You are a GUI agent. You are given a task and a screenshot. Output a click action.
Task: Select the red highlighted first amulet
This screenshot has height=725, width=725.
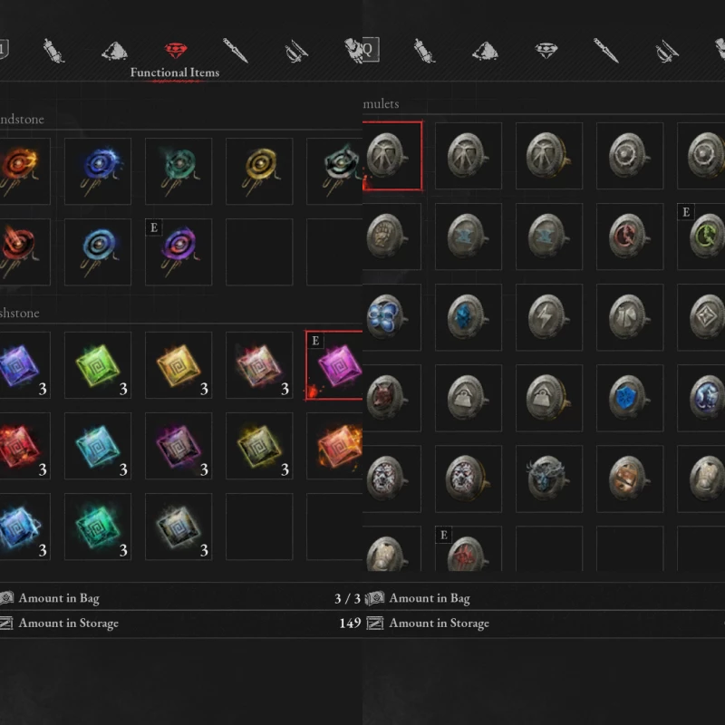click(x=392, y=156)
